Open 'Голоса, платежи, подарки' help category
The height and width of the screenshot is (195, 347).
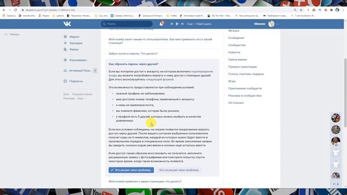(x=246, y=74)
